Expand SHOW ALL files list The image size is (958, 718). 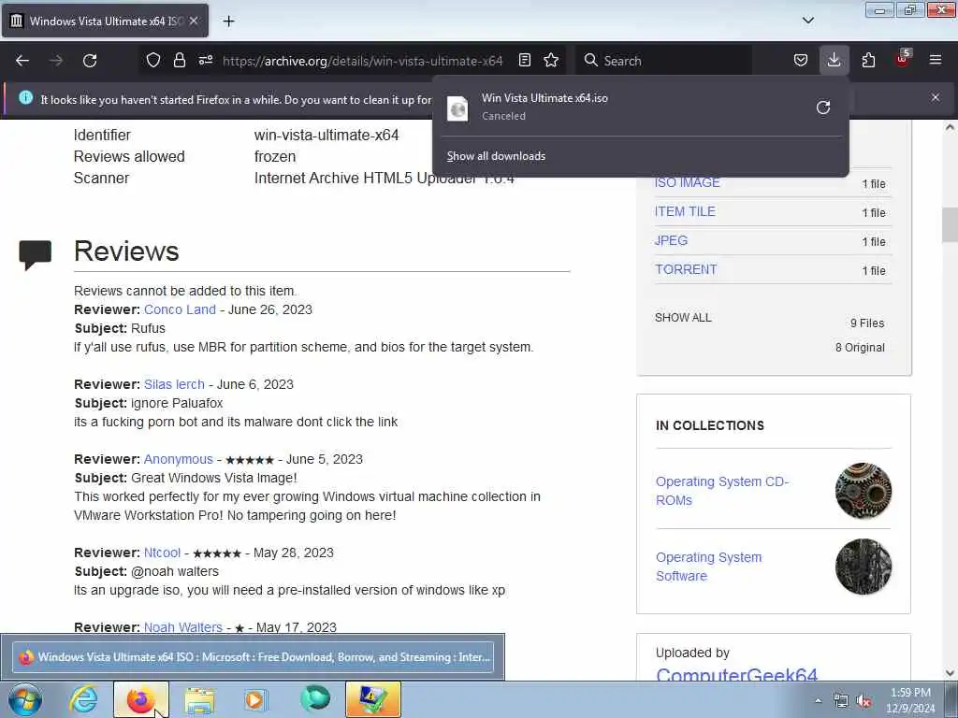click(683, 318)
